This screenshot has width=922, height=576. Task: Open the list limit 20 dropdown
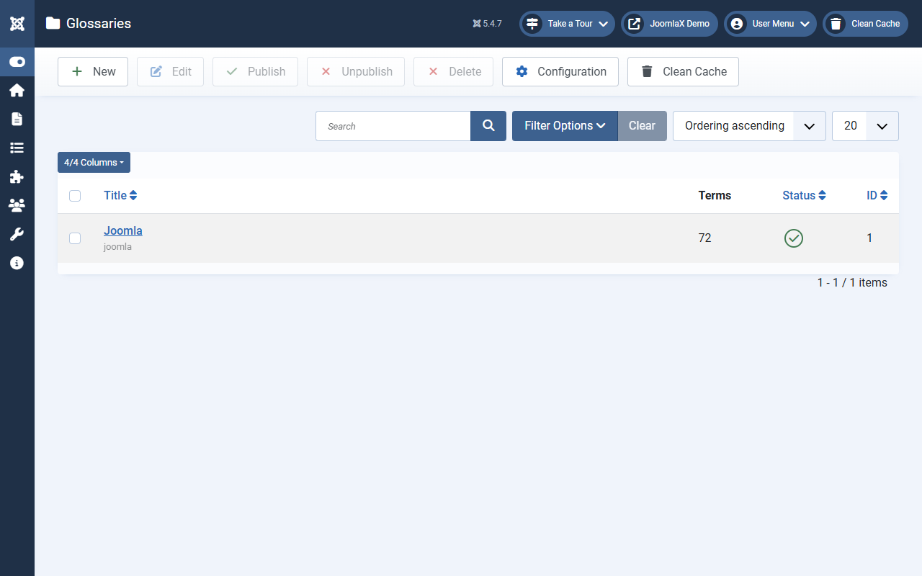tap(865, 126)
